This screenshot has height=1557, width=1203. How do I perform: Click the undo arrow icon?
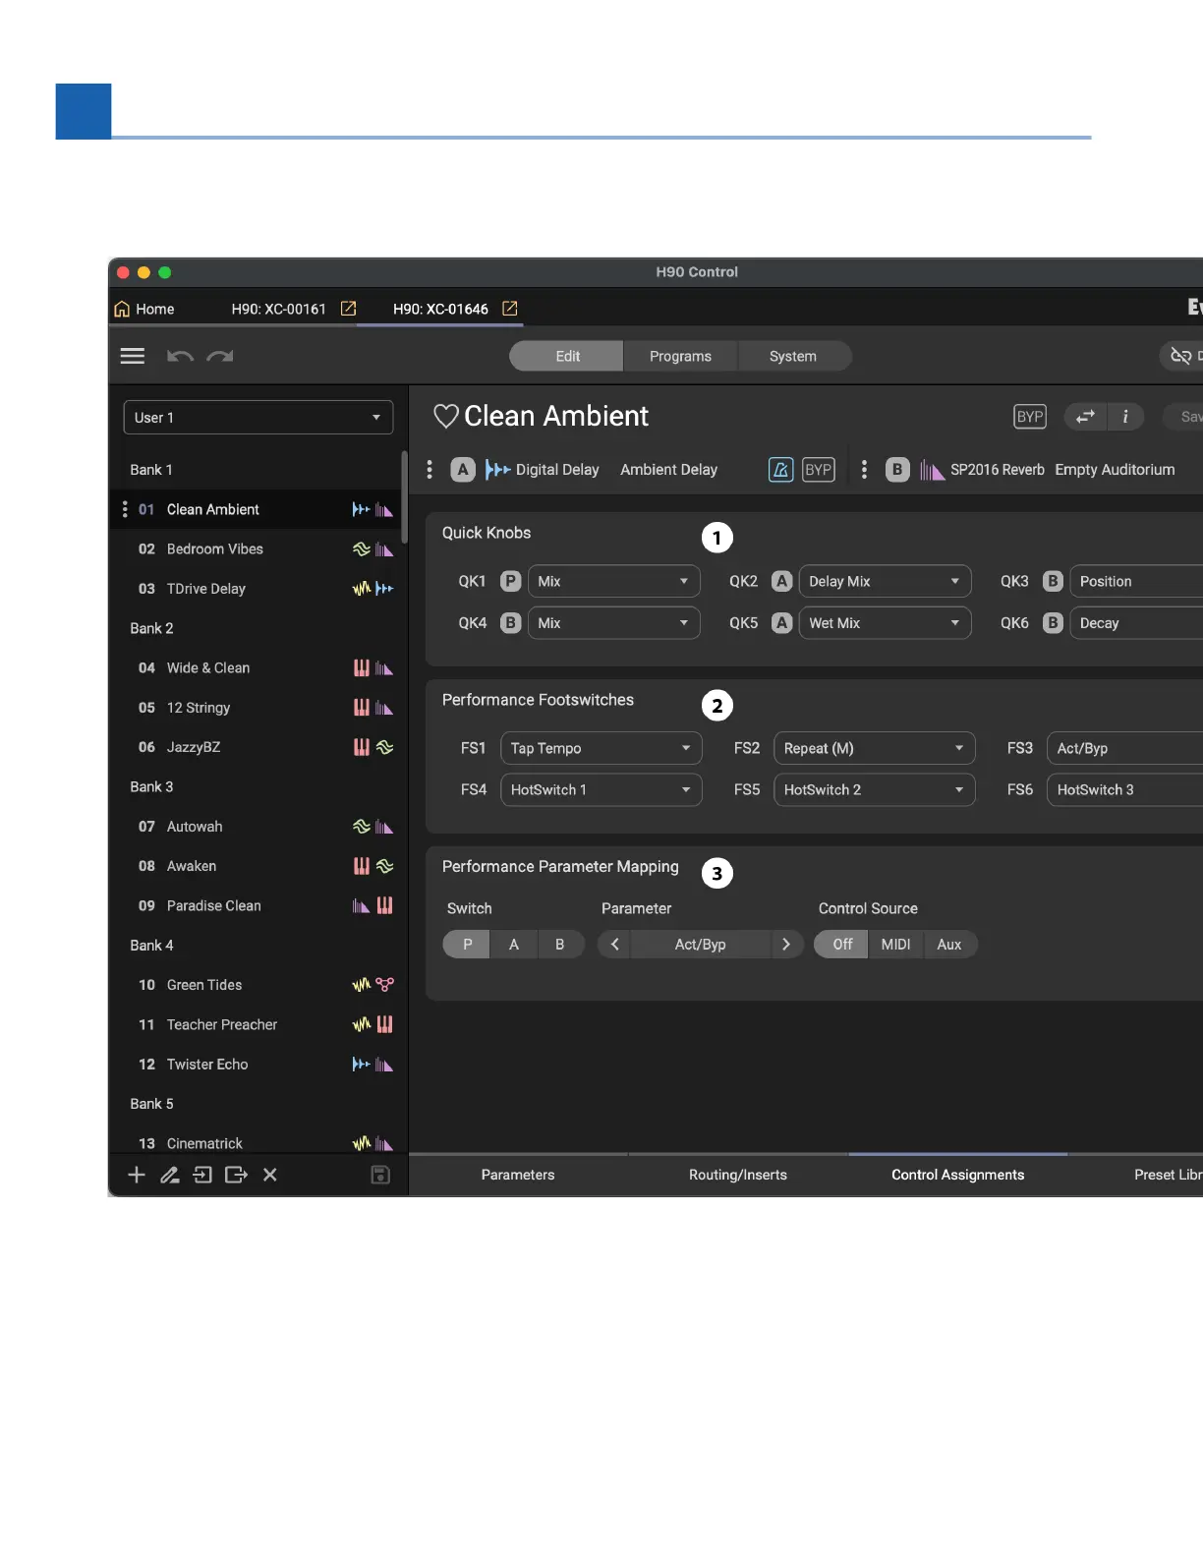coord(180,356)
